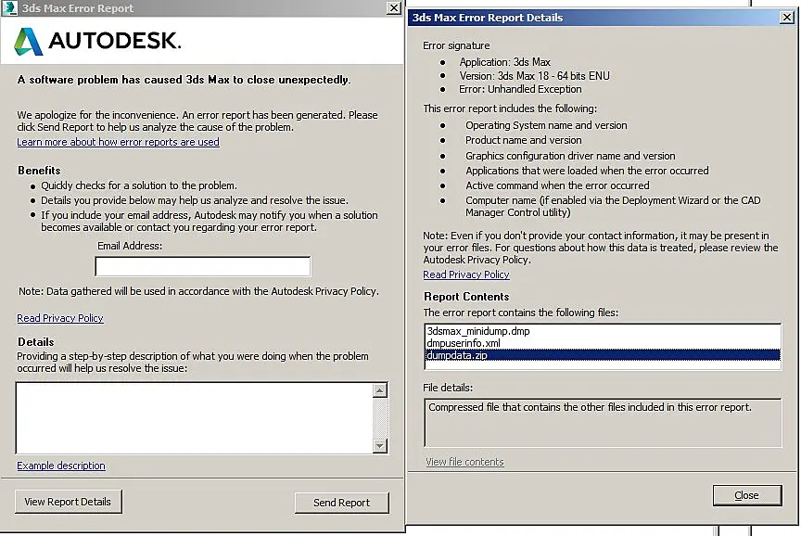Click the View file contents link
801x536 pixels.
[x=464, y=462]
